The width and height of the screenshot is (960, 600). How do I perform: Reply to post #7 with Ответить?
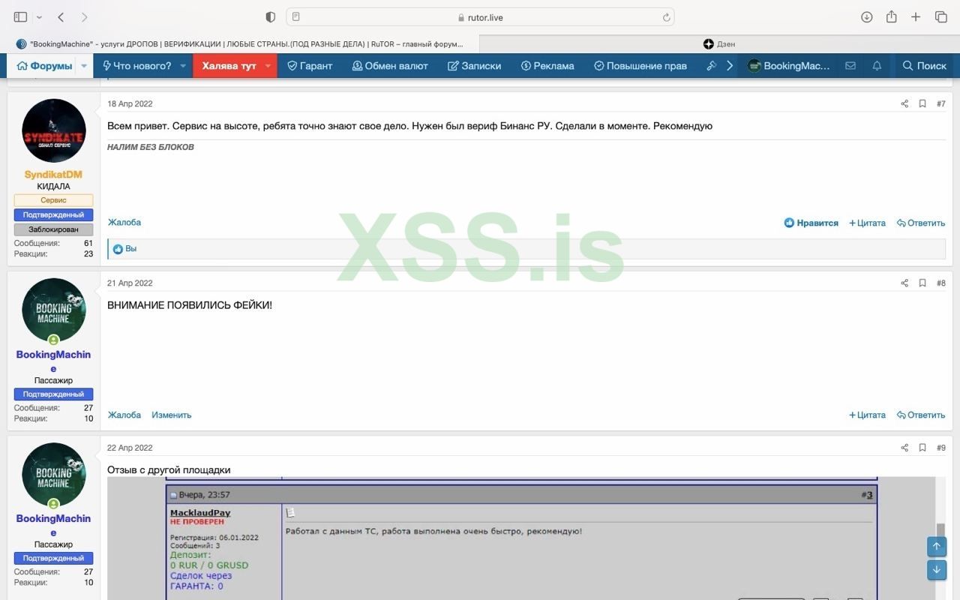click(921, 223)
